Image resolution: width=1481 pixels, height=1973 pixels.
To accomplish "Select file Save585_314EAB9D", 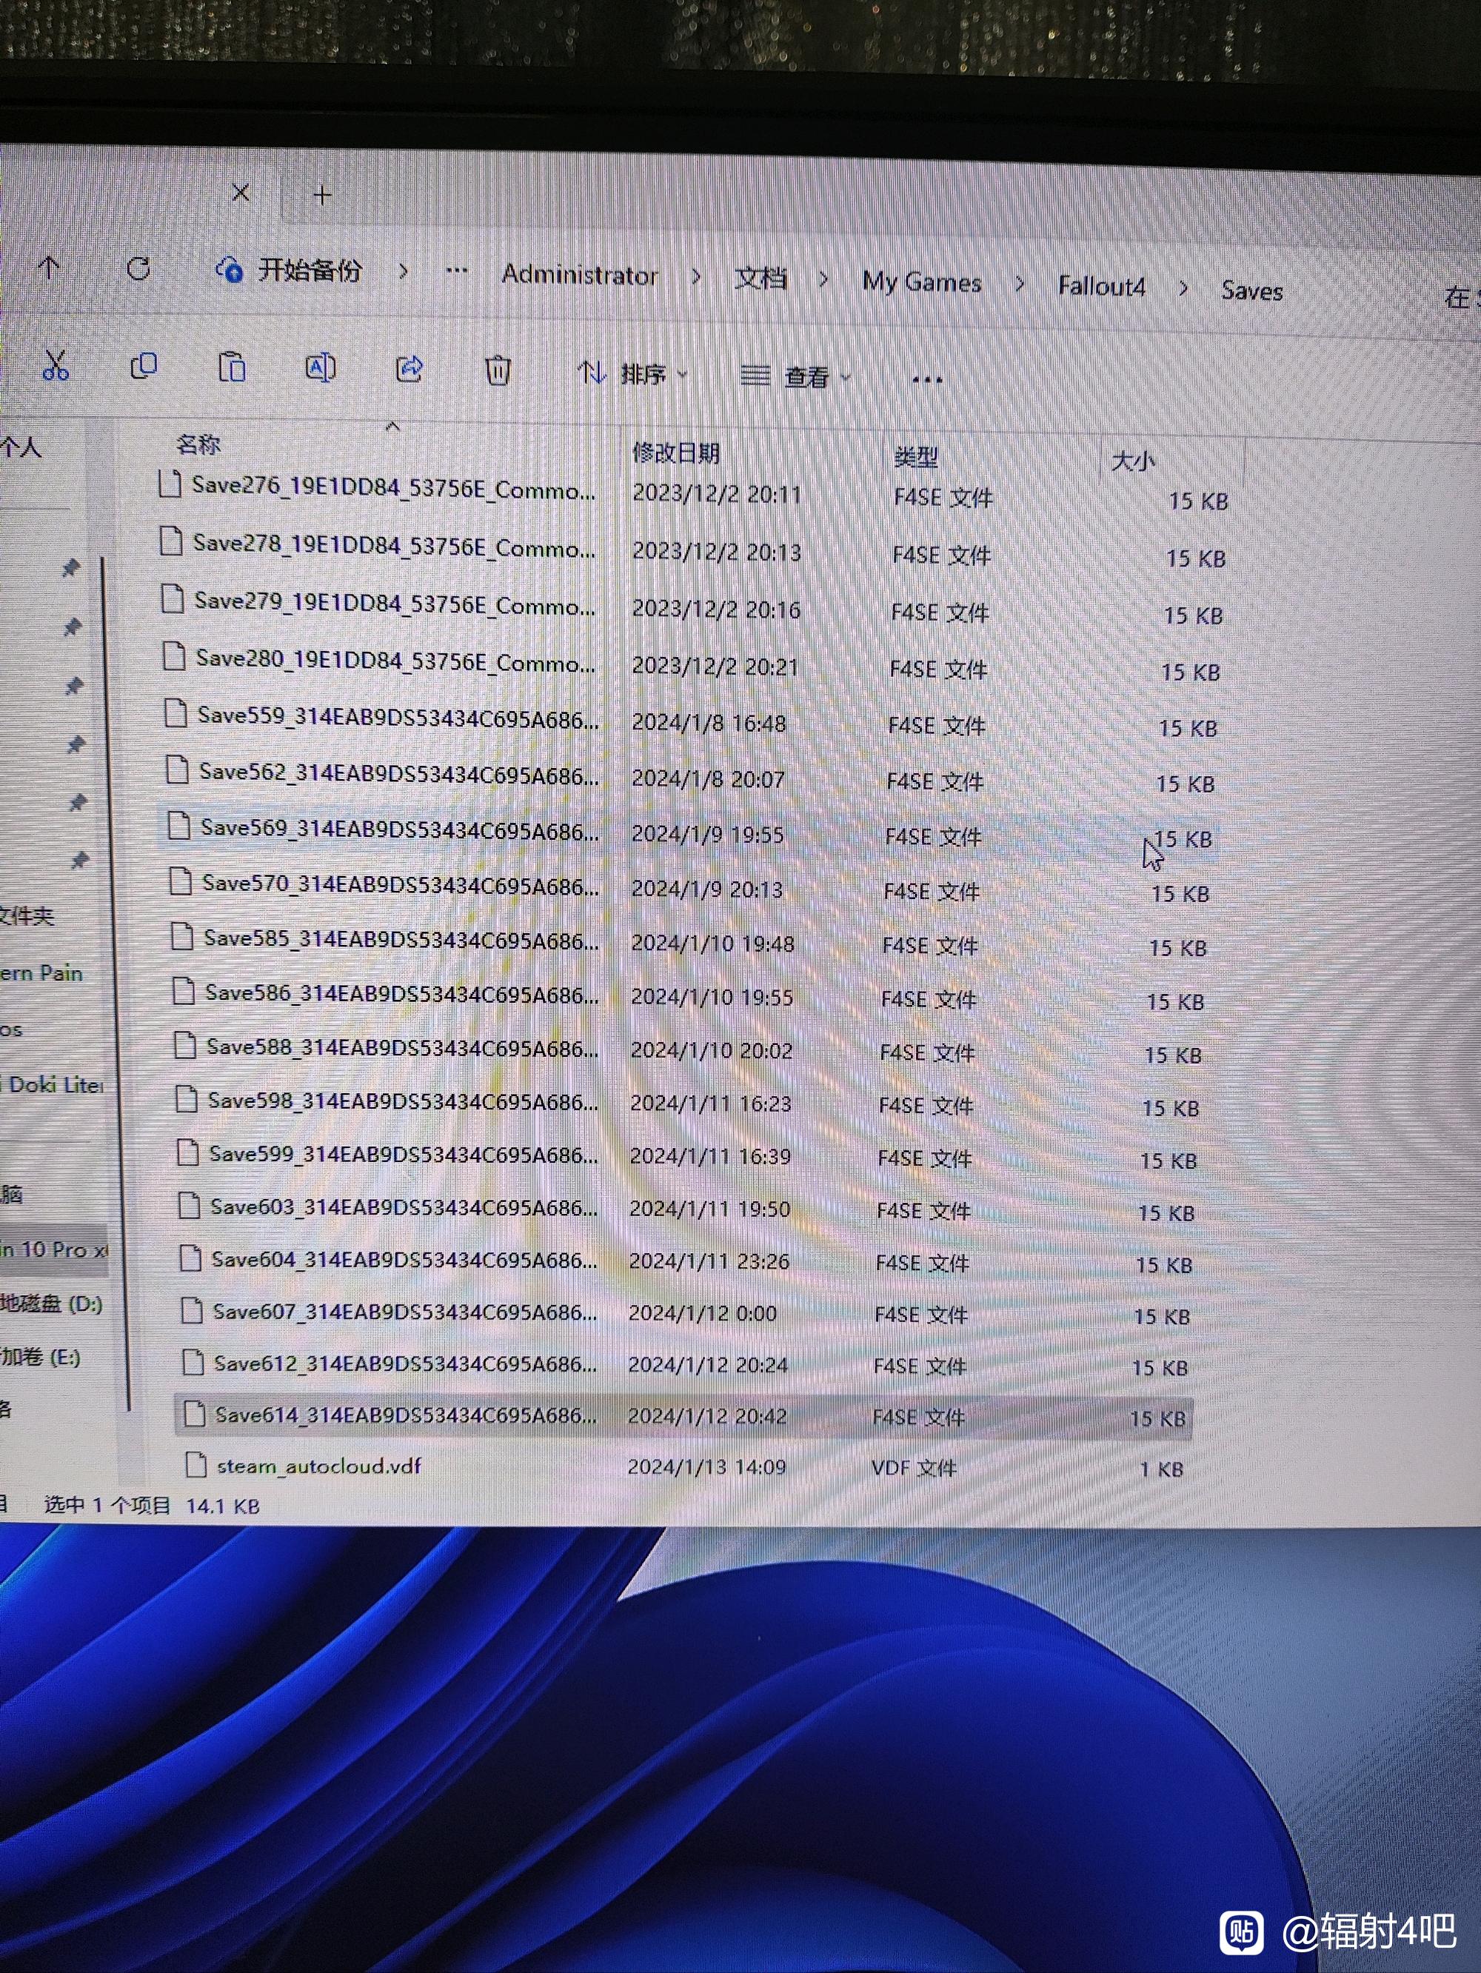I will tap(401, 939).
